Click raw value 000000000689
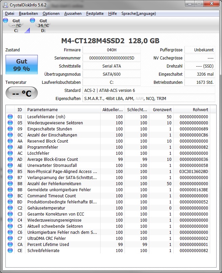 [x=194, y=129]
